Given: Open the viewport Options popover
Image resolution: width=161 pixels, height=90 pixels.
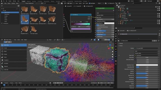Looking at the screenshot, I should (111, 42).
